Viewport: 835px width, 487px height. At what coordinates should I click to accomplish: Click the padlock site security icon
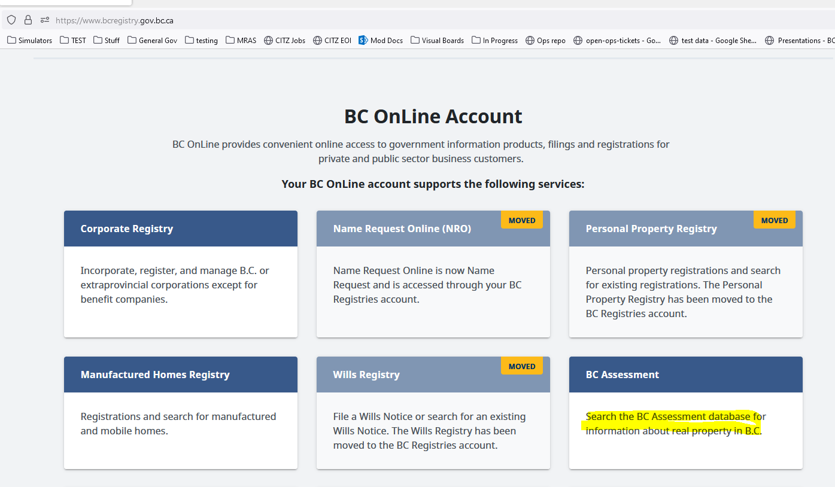tap(28, 20)
